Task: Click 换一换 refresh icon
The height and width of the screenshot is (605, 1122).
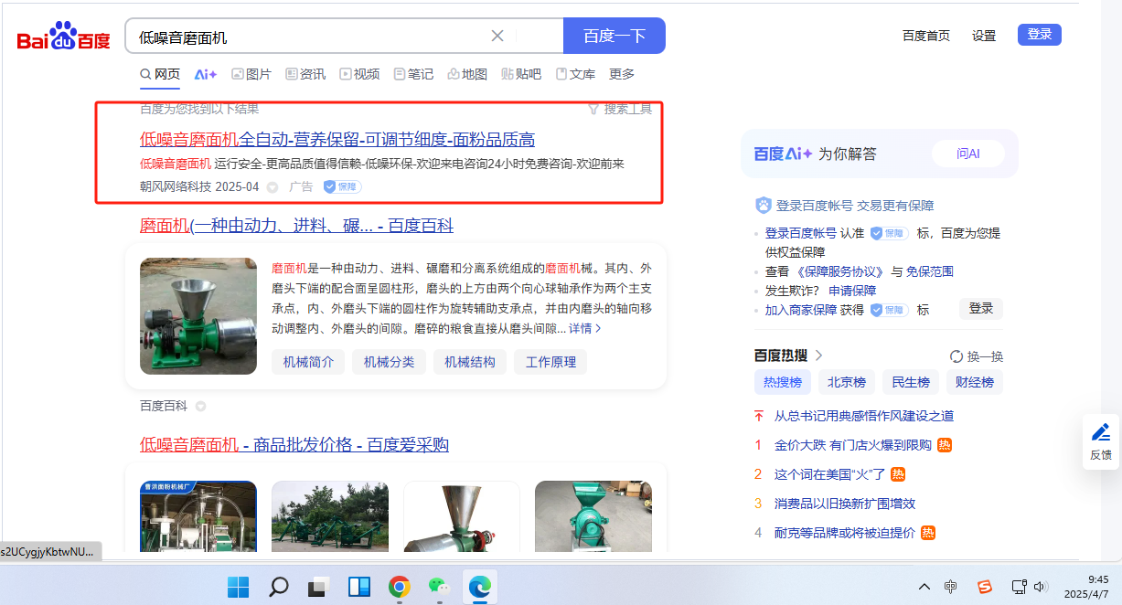Action: pos(956,356)
